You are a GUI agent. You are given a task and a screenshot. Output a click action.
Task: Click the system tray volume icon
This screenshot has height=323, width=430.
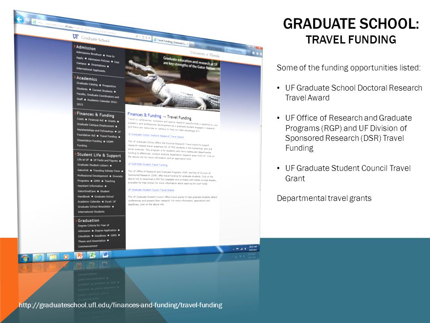tap(245, 249)
